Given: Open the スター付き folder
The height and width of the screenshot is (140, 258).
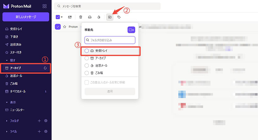Looking at the screenshot, I should pyautogui.click(x=26, y=52).
